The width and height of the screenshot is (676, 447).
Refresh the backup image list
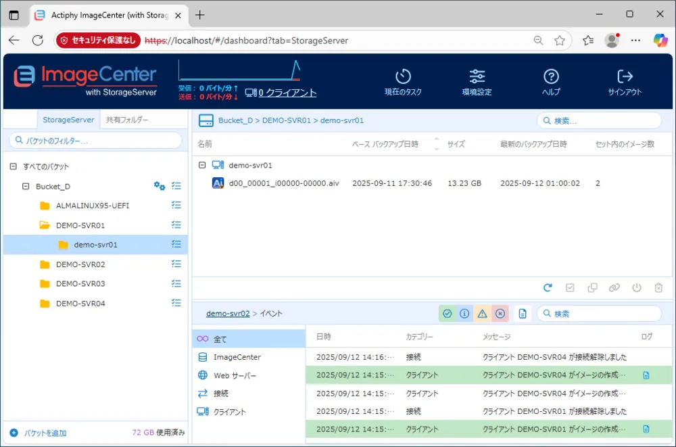(548, 287)
